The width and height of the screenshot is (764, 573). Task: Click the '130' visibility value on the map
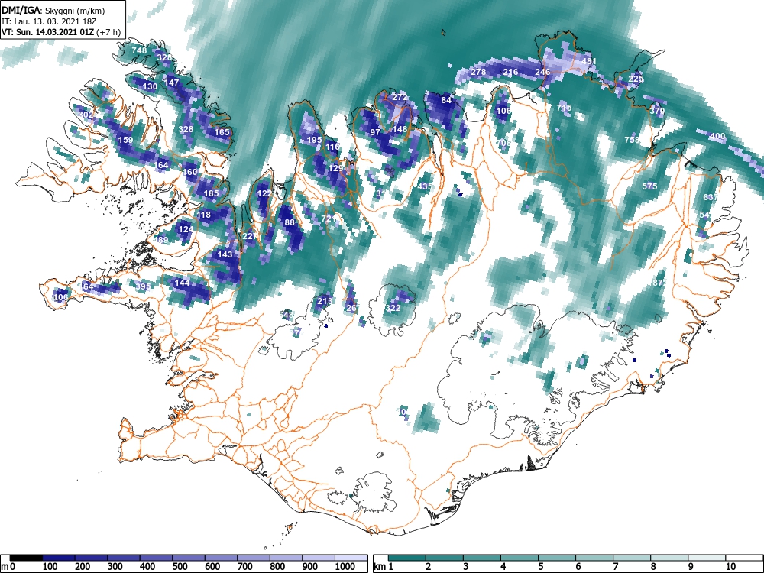tap(150, 87)
